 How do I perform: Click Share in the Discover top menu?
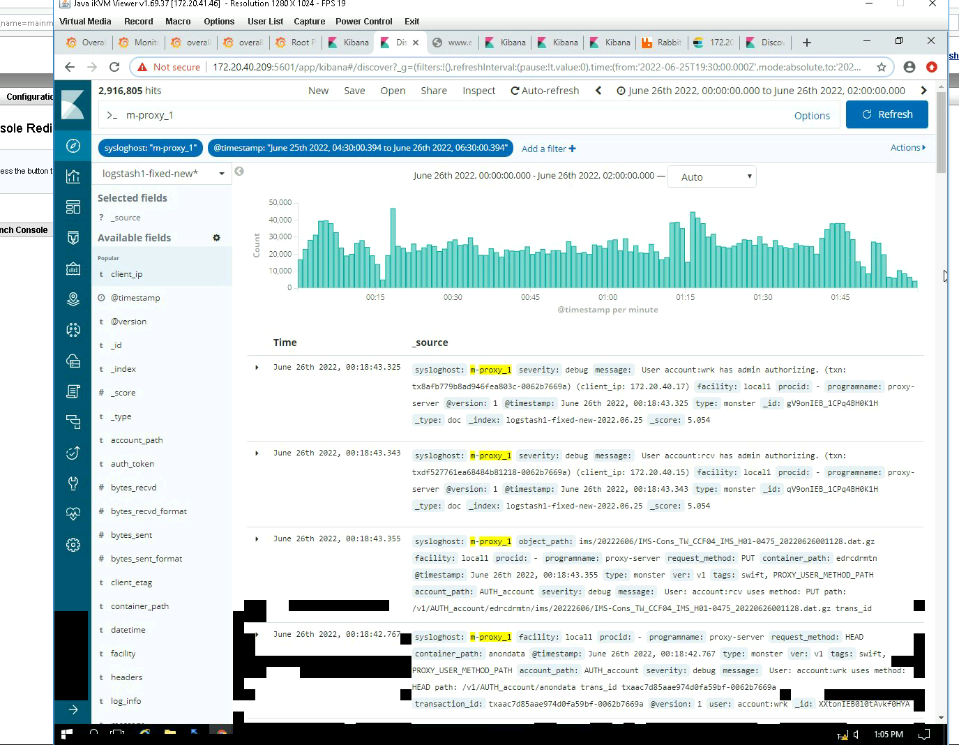click(x=434, y=91)
